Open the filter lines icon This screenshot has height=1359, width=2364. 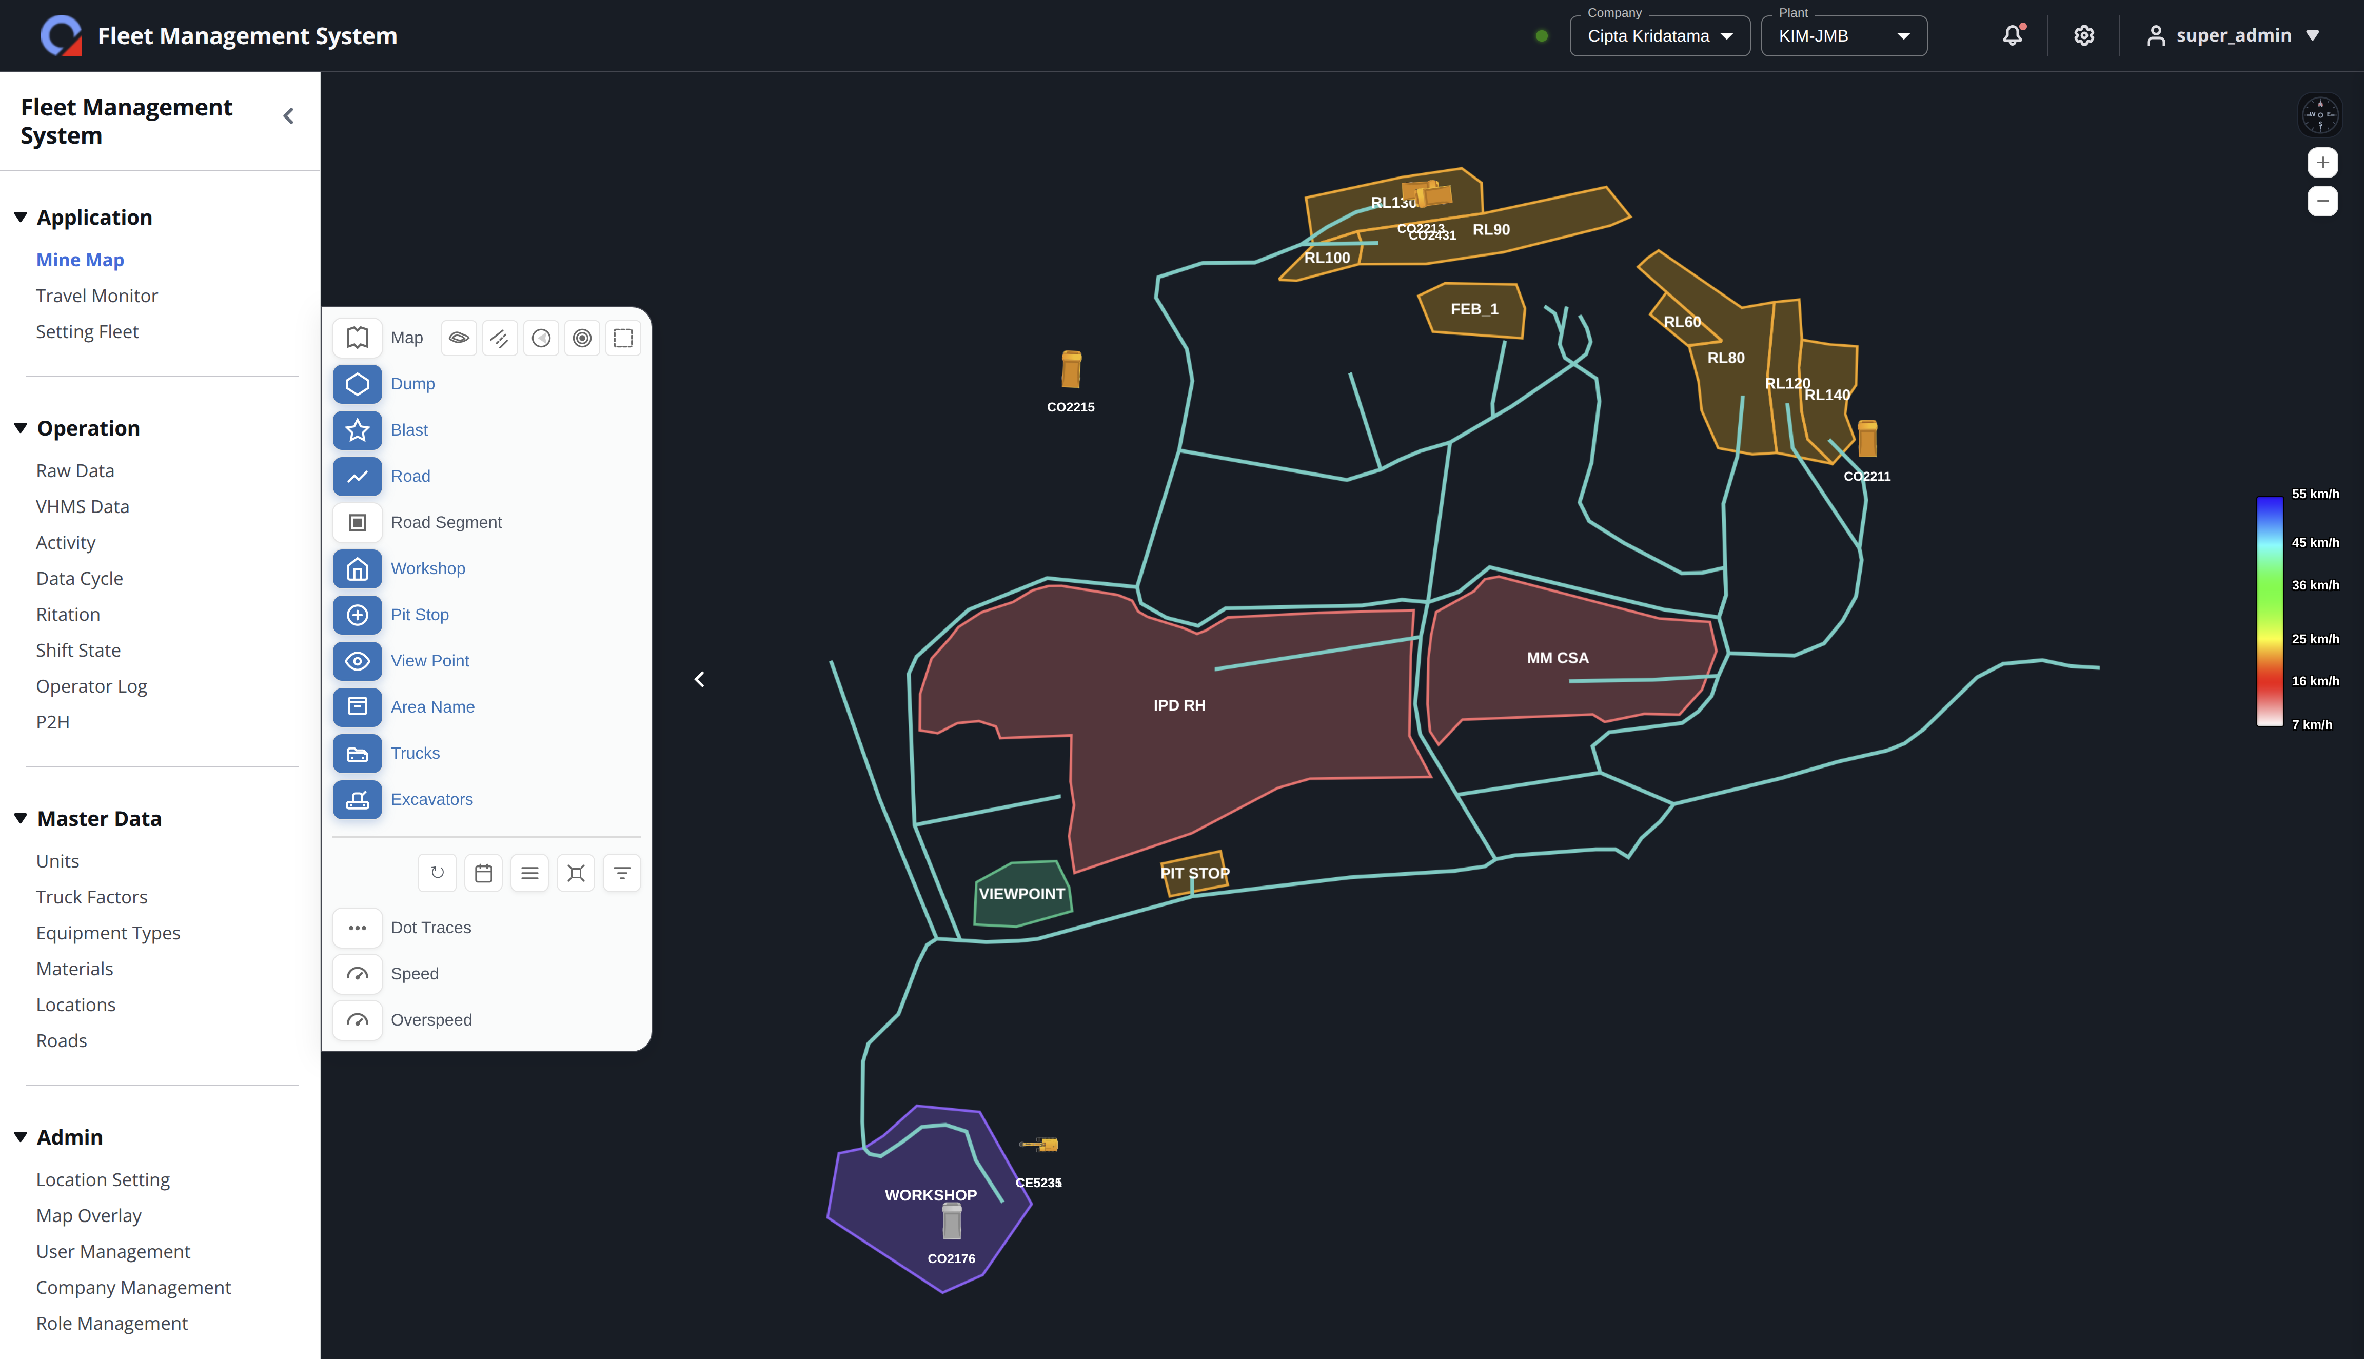click(x=622, y=873)
